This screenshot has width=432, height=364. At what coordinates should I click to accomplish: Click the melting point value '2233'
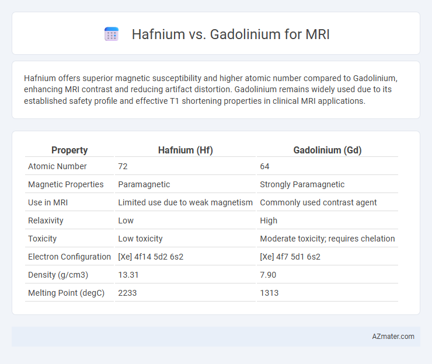click(127, 293)
